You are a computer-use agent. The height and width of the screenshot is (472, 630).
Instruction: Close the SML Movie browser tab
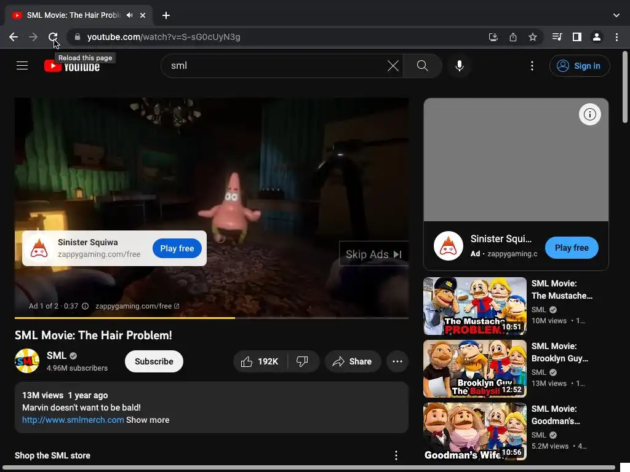143,15
